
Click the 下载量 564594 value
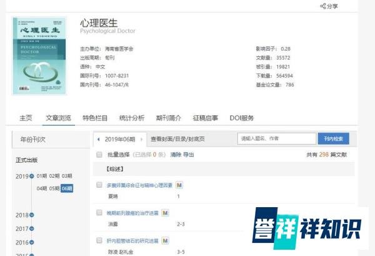(x=284, y=76)
